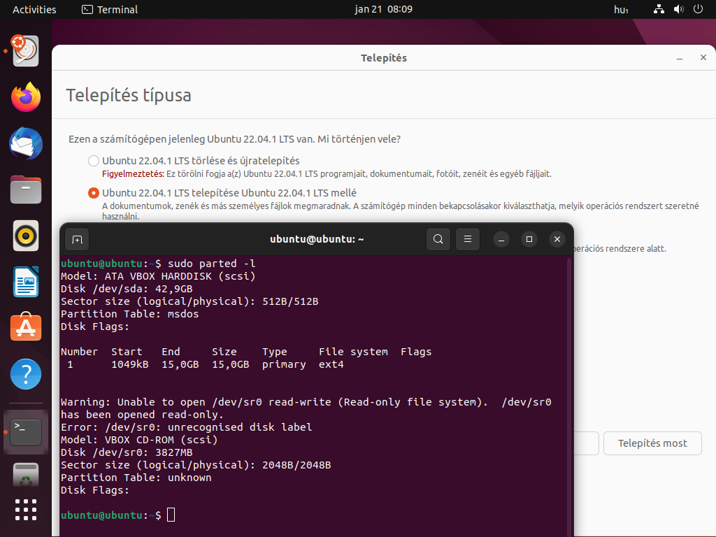This screenshot has height=537, width=716.
Task: Click the 'File system' column header
Action: pos(353,352)
